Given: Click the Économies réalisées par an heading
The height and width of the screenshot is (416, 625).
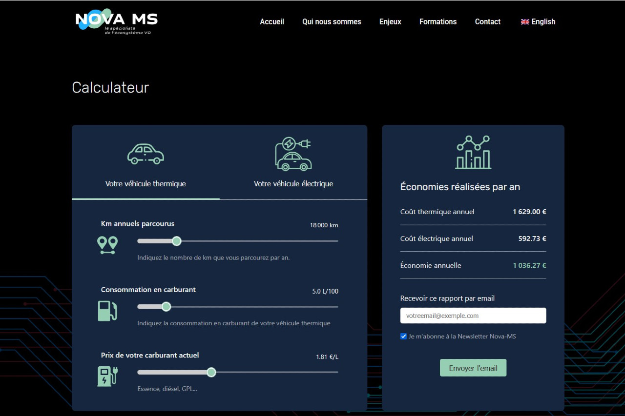Looking at the screenshot, I should pyautogui.click(x=460, y=187).
